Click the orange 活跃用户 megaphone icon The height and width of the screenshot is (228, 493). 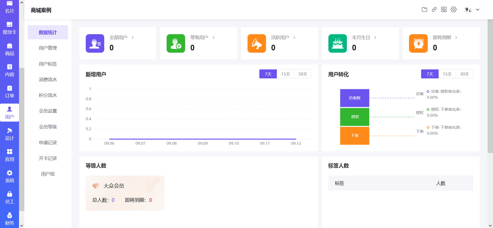(x=257, y=43)
